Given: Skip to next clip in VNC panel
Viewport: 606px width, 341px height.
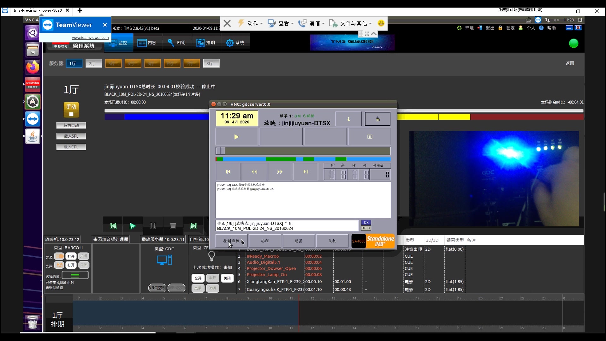Looking at the screenshot, I should coord(306,172).
